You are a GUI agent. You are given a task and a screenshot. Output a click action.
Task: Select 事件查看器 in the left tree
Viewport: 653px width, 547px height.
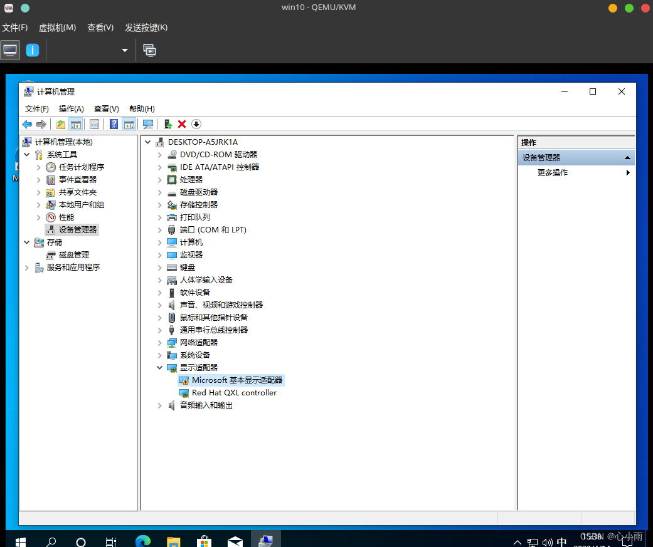point(77,180)
